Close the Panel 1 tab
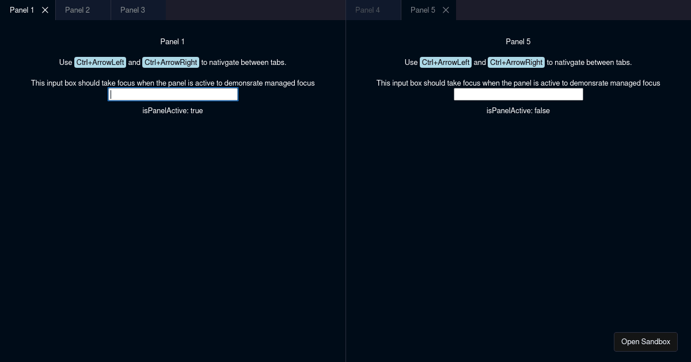Viewport: 691px width, 362px height. tap(45, 10)
